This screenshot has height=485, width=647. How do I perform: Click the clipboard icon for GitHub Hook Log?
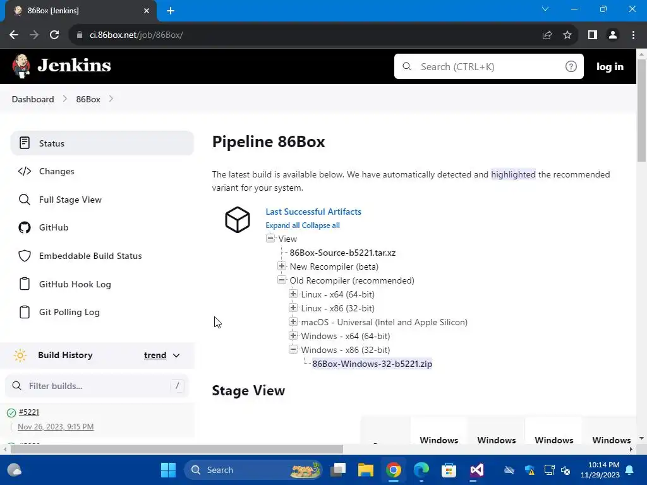point(25,284)
